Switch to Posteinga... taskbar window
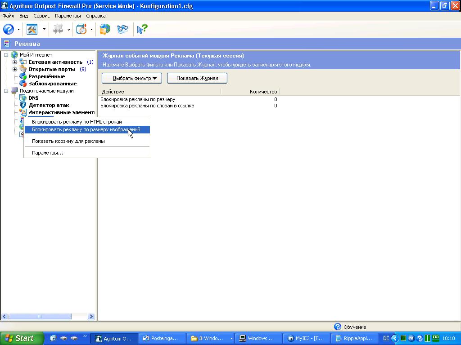 162,338
